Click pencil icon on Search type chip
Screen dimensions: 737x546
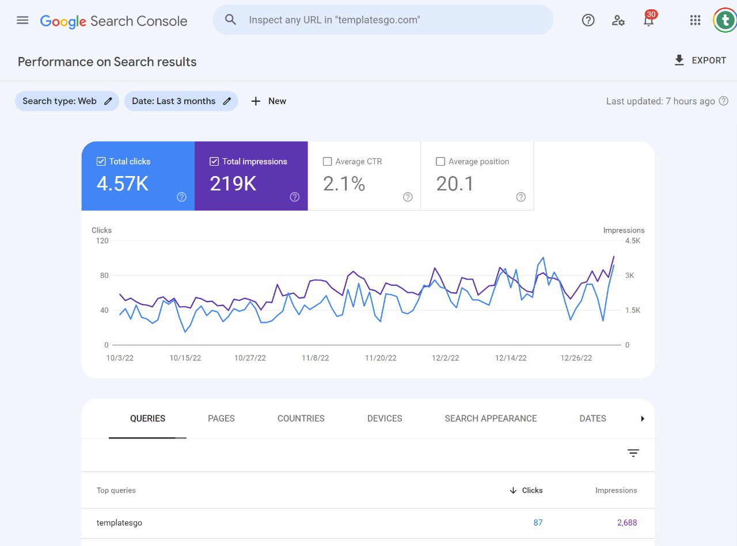(x=108, y=101)
